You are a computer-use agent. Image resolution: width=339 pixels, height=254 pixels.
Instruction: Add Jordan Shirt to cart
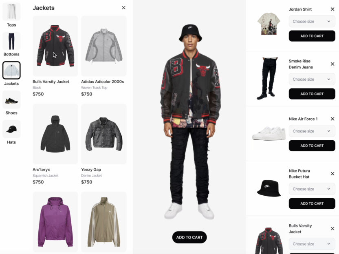312,36
